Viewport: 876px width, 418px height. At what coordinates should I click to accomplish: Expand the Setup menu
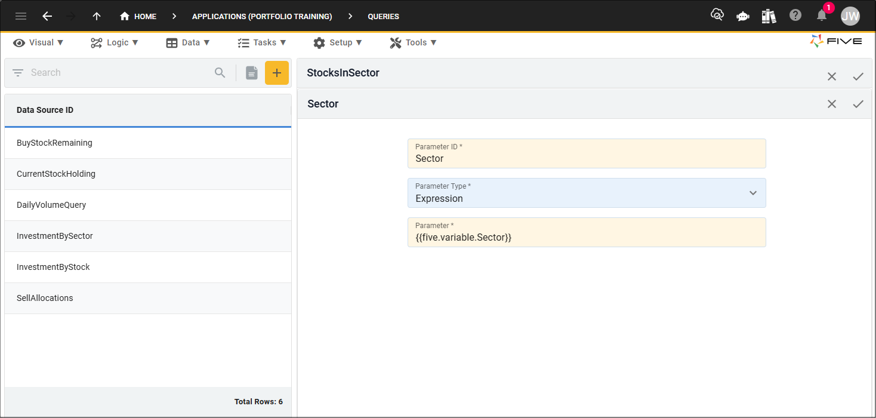[338, 42]
